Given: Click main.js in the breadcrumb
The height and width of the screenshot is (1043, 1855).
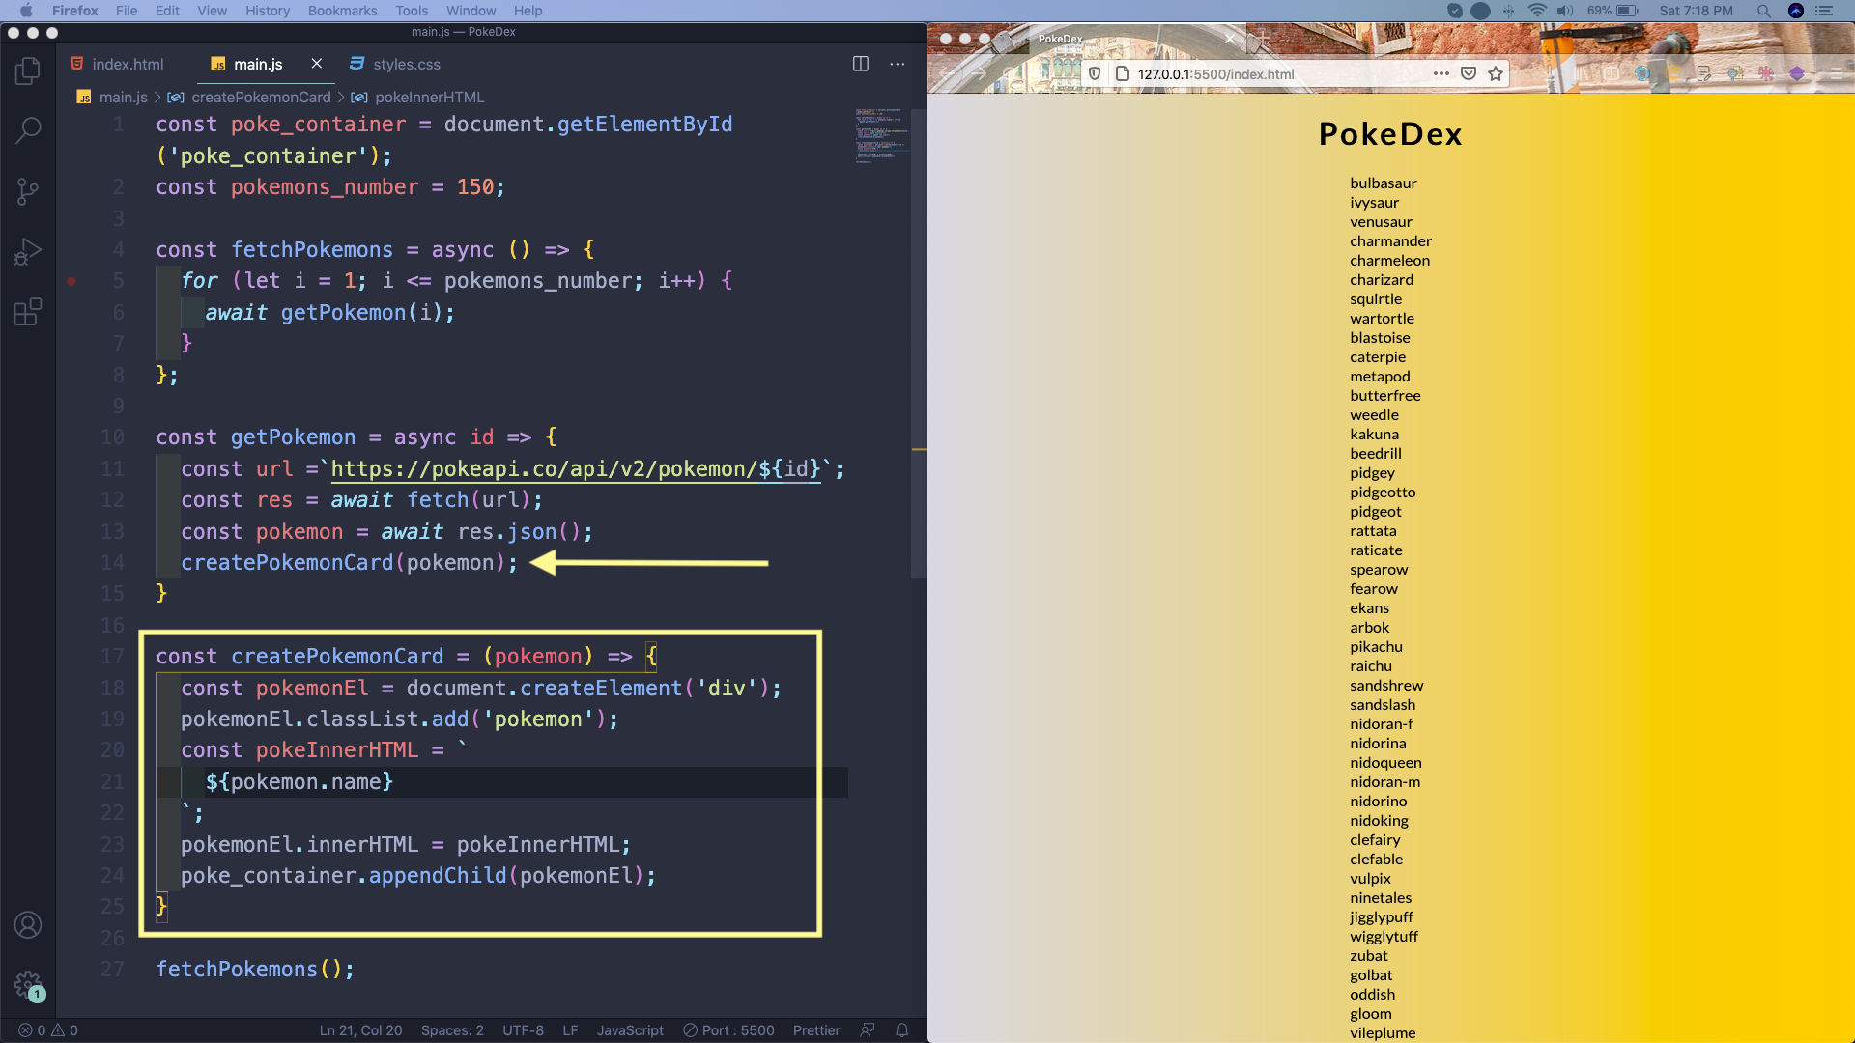Looking at the screenshot, I should click(113, 97).
